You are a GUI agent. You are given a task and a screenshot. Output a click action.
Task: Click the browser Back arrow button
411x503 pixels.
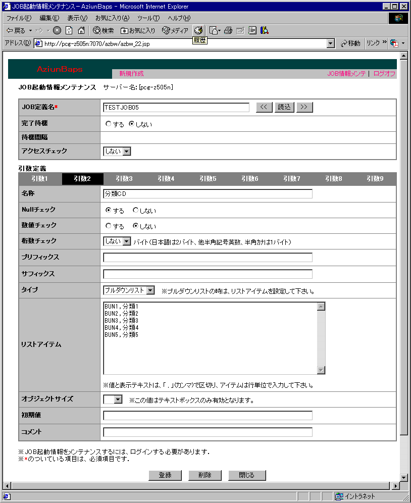click(16, 30)
